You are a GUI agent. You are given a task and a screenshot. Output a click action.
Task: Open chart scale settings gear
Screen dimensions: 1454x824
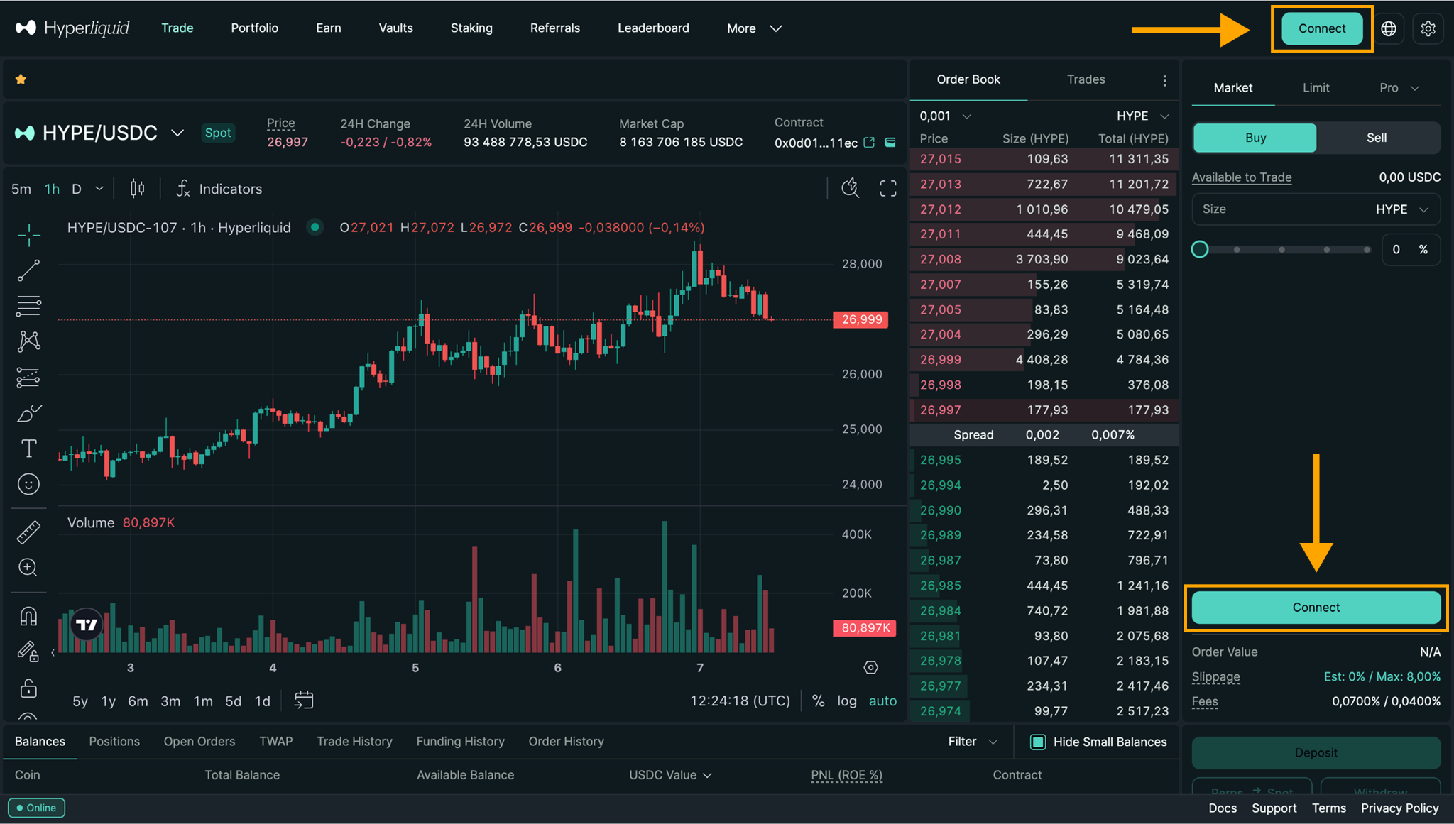(871, 668)
